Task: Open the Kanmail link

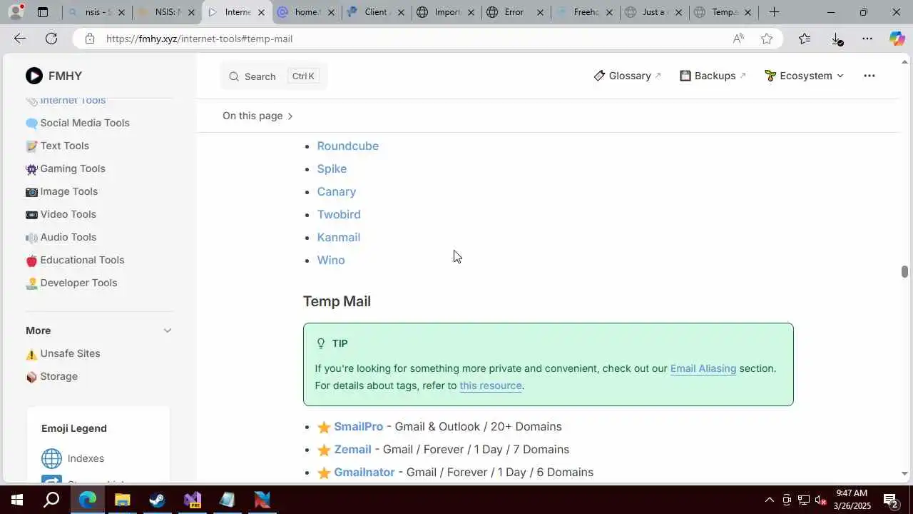Action: coord(339,237)
